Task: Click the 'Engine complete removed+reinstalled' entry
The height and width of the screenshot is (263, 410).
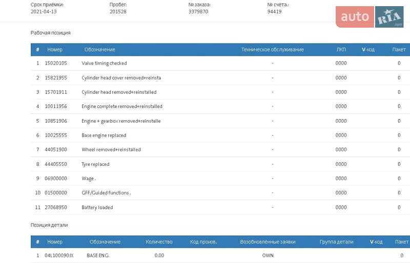Action: coord(122,106)
